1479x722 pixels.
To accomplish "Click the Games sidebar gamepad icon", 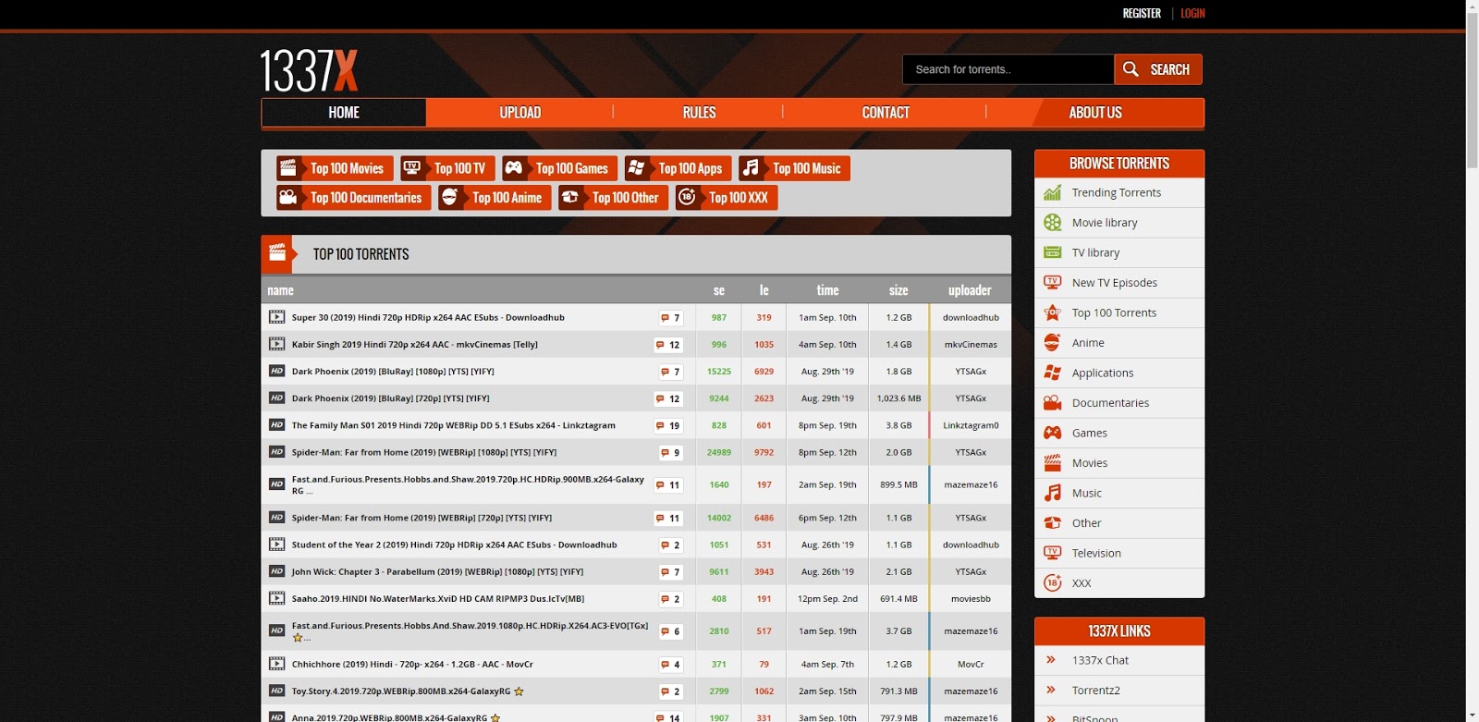I will pyautogui.click(x=1052, y=433).
